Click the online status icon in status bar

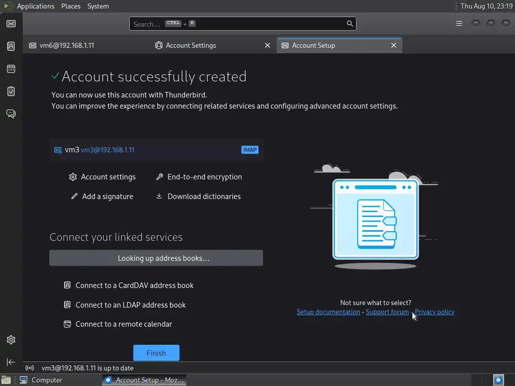pyautogui.click(x=30, y=368)
